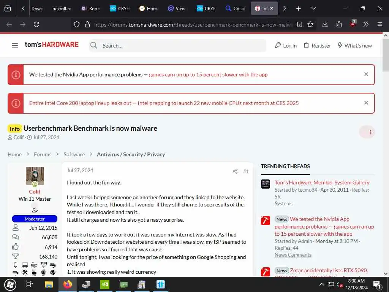Open the downloads panel
Viewport: 389px width, 292px height.
point(325,24)
